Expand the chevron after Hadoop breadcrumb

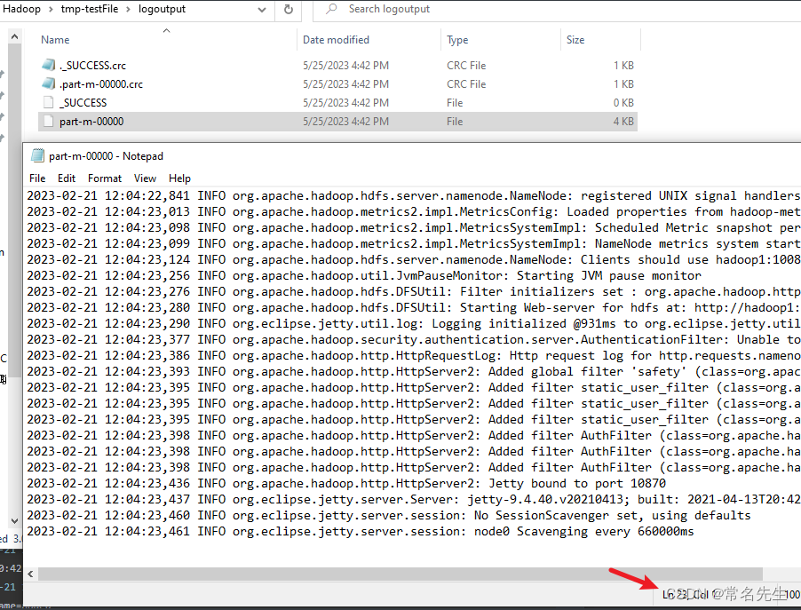52,9
